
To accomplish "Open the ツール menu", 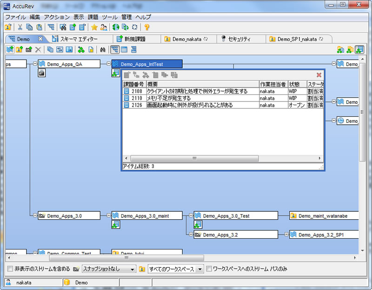I will coord(110,17).
